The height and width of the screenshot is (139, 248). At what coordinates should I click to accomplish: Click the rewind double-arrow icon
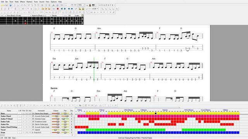pos(69,9)
